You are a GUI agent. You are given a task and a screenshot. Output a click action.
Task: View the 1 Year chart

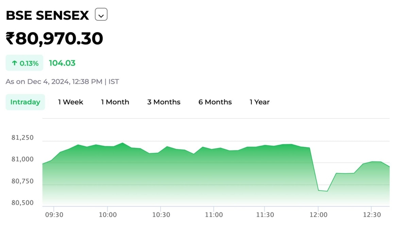(x=259, y=102)
